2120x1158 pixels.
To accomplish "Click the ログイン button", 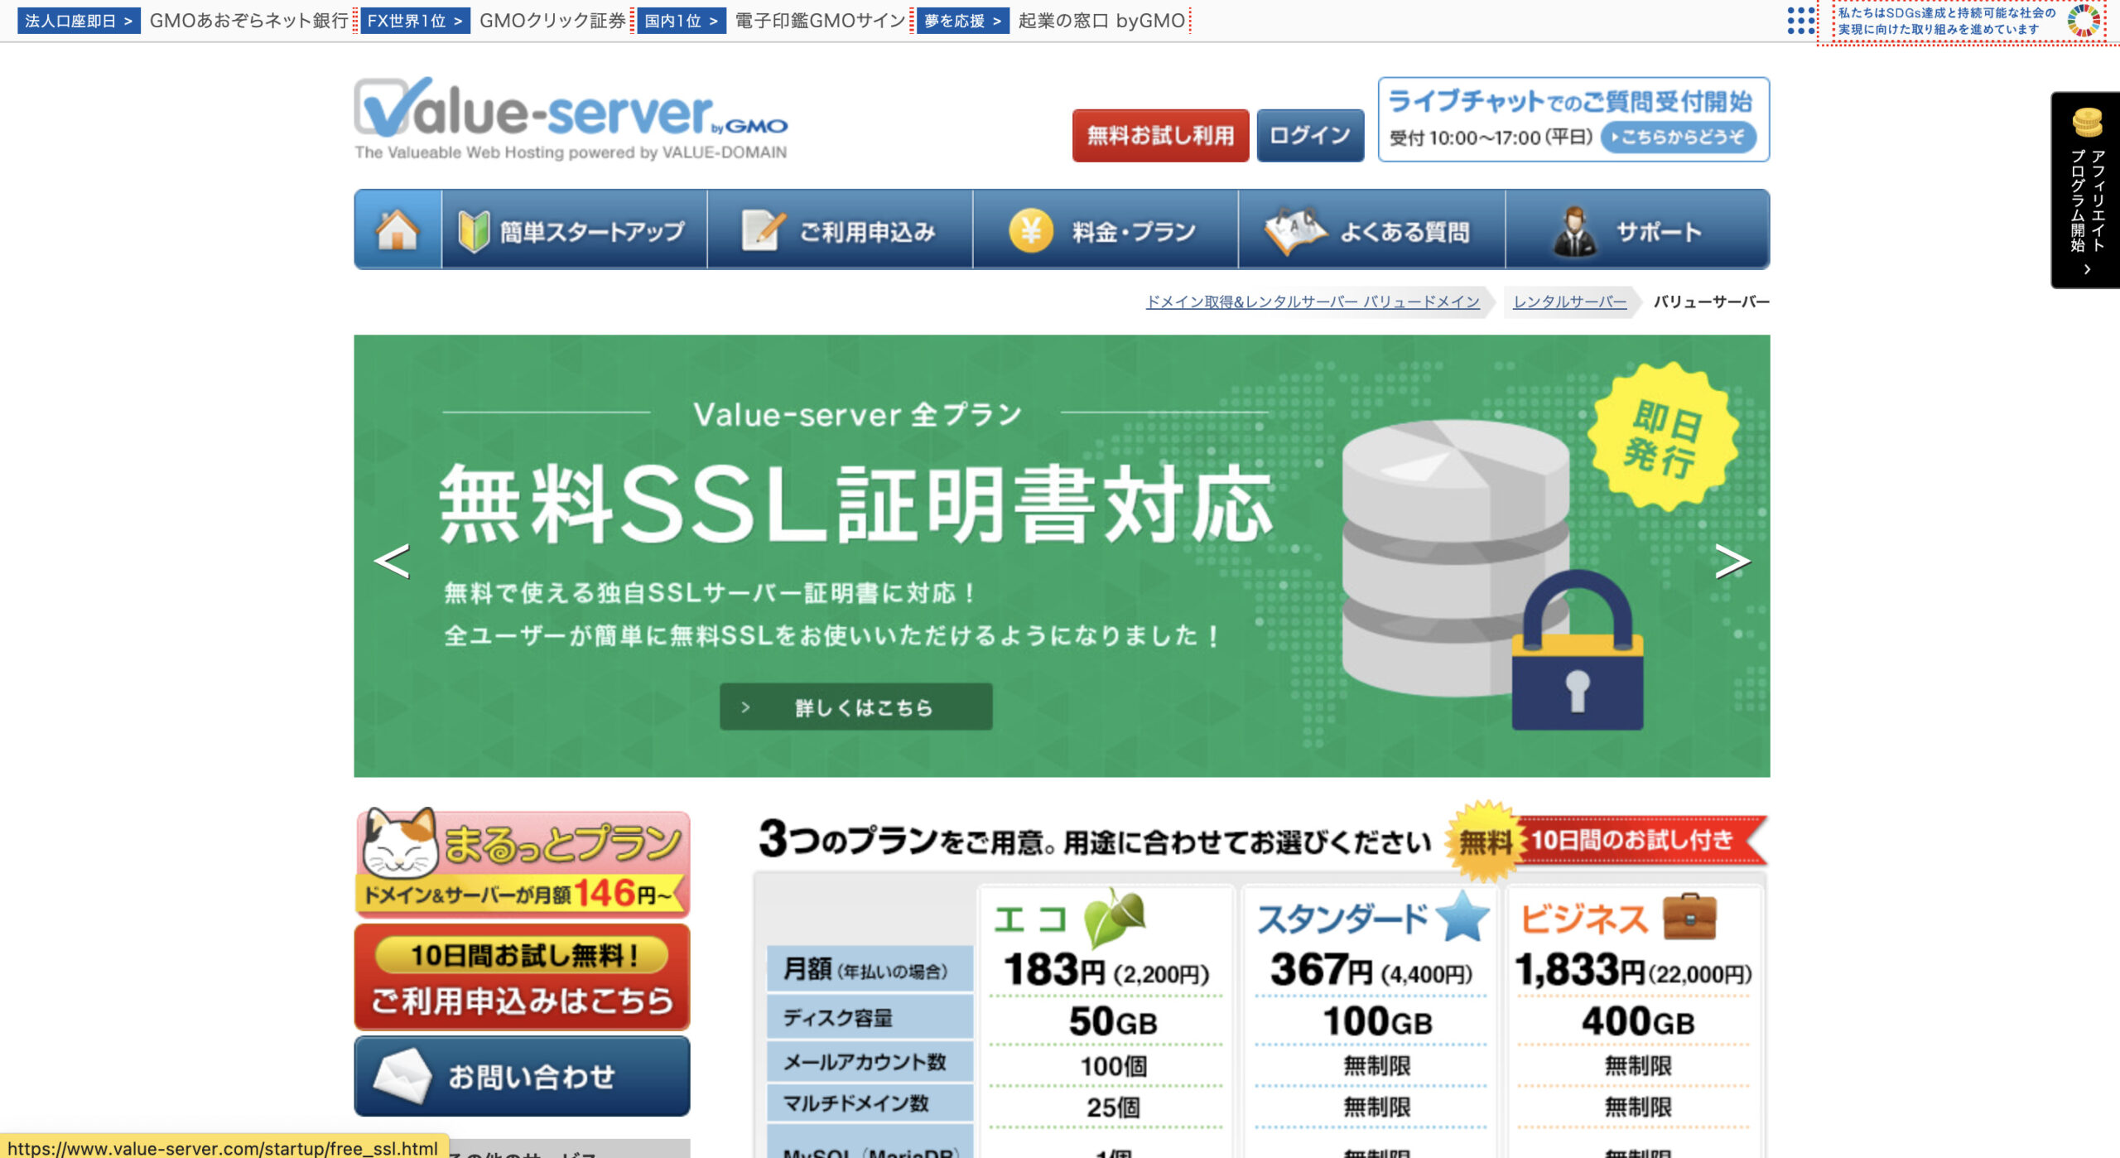I will coord(1310,135).
